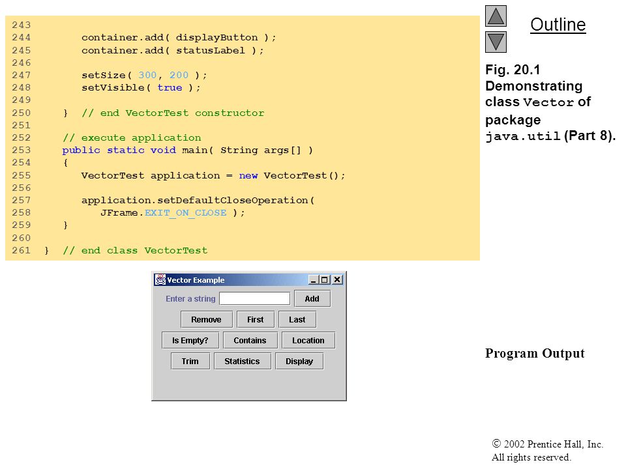Click the Trim button
Image resolution: width=626 pixels, height=469 pixels.
190,361
